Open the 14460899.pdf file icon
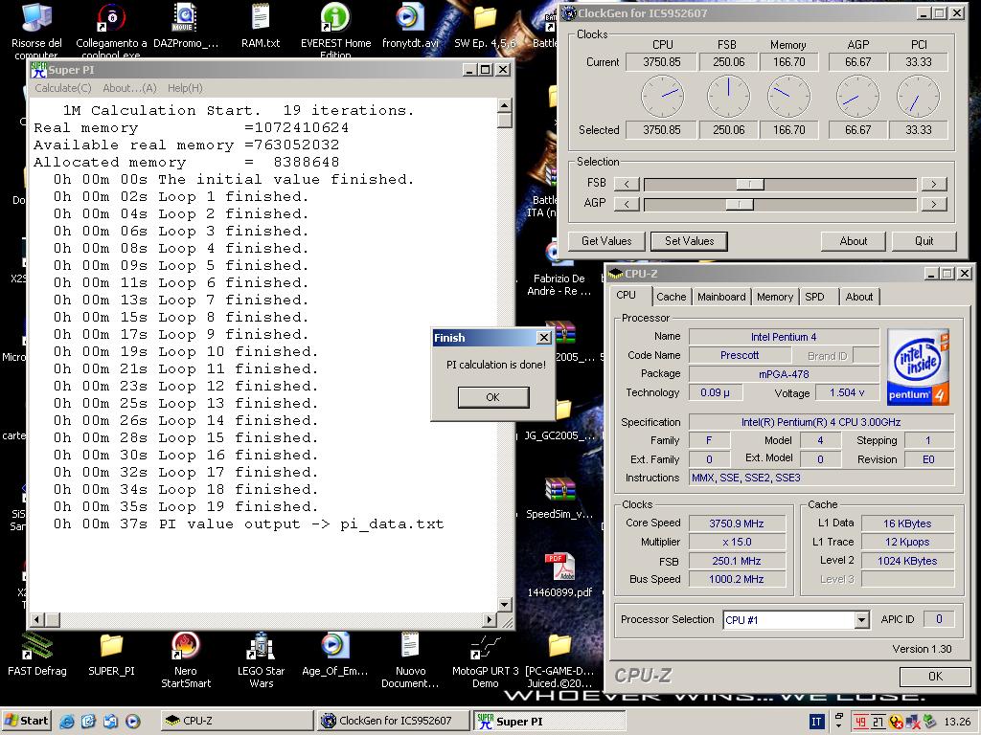Screen dimensions: 981x735 click(559, 568)
